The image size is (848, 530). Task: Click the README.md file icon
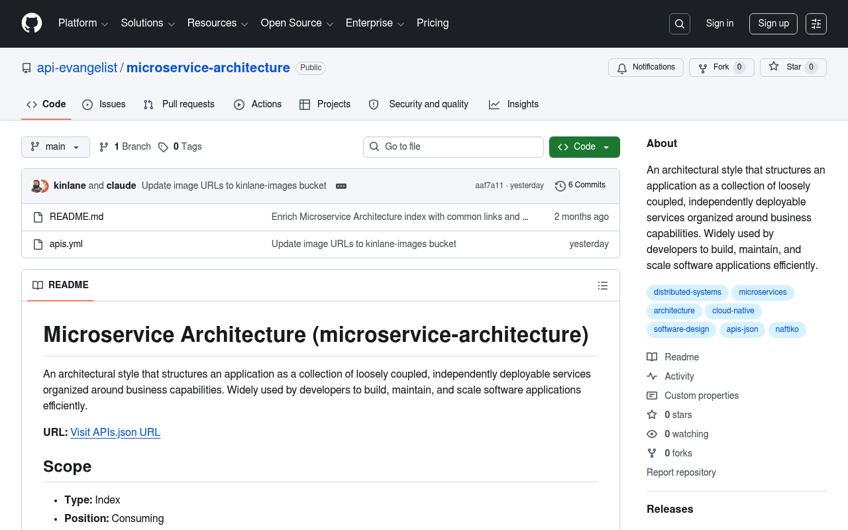point(38,217)
